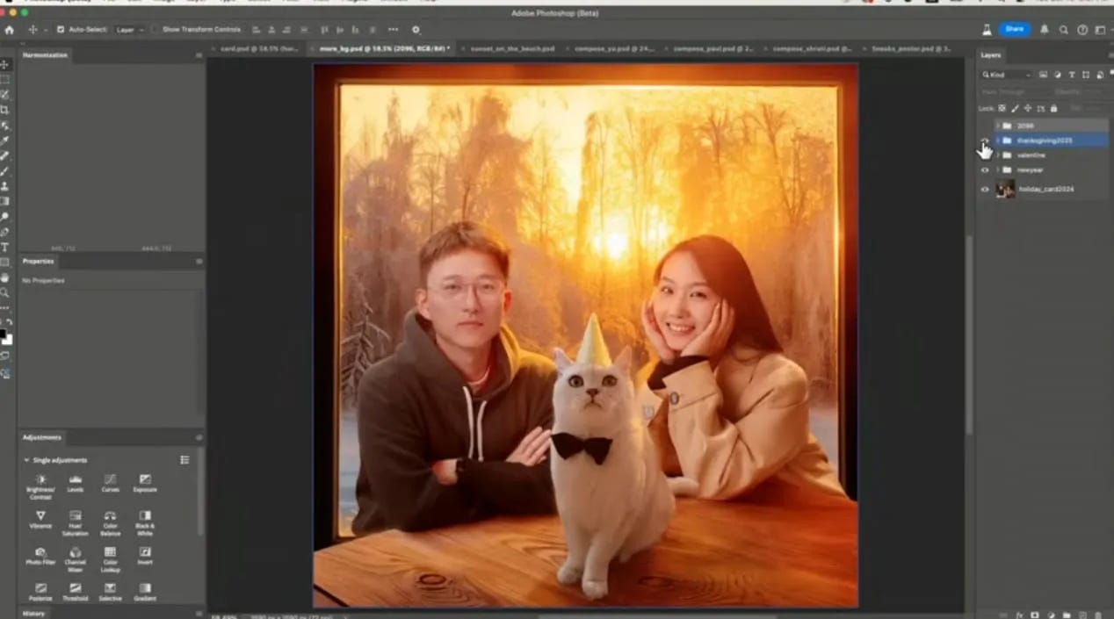Select the Type tool in the toolbar

[x=5, y=247]
